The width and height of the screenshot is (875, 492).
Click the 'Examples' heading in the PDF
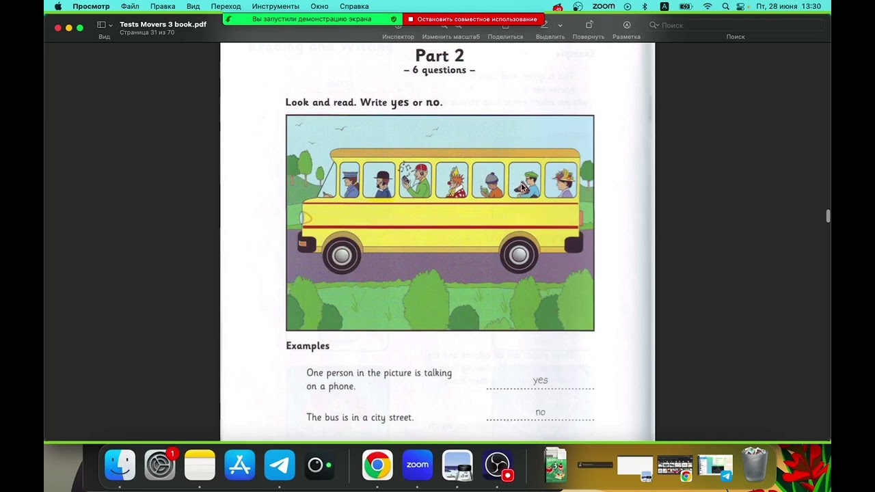(308, 346)
